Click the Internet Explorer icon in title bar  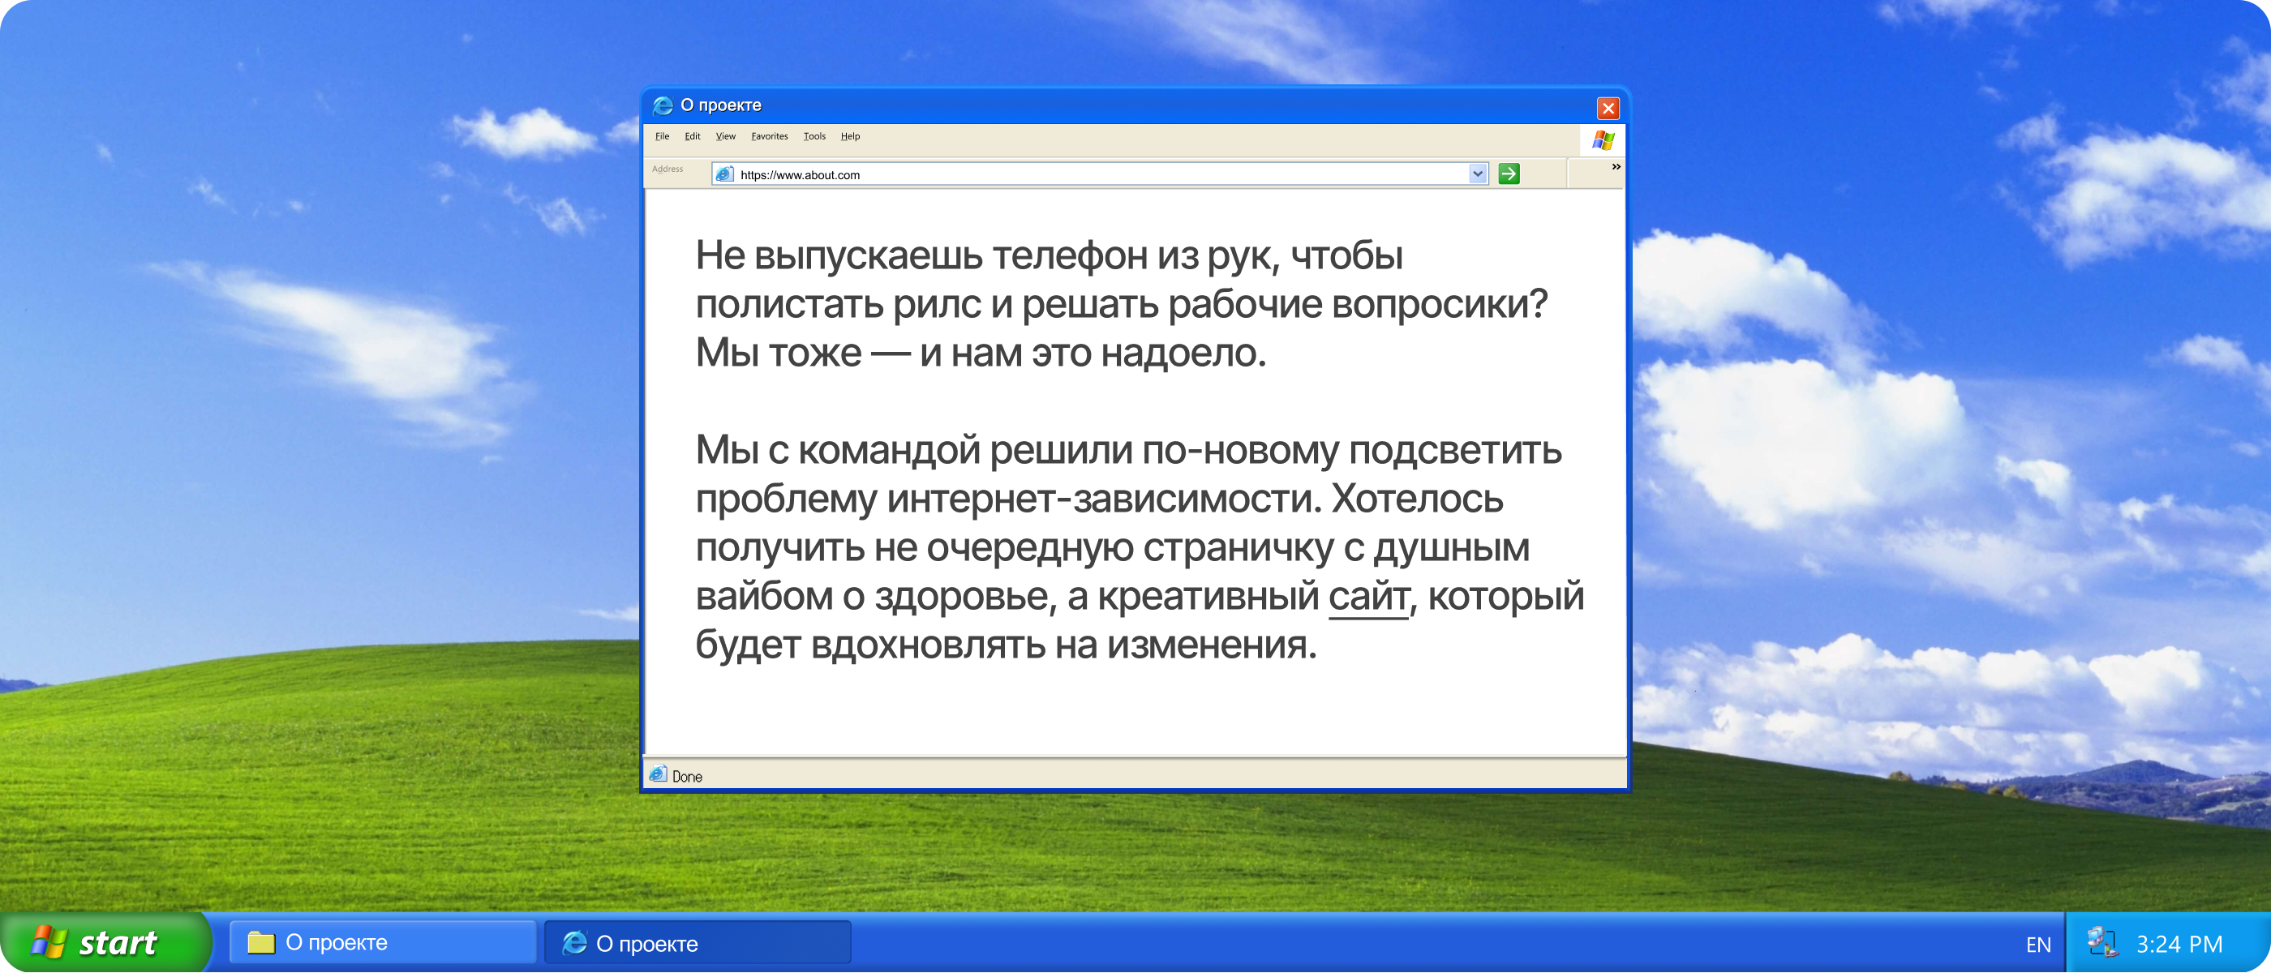point(662,105)
